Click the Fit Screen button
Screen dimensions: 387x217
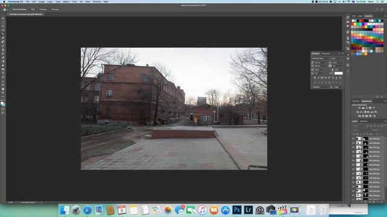tap(43, 10)
